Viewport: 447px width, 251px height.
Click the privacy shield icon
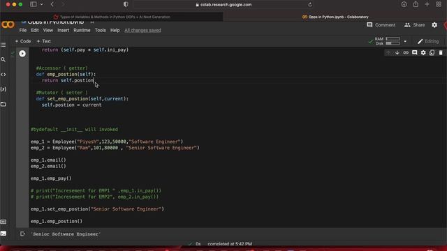[x=126, y=4]
